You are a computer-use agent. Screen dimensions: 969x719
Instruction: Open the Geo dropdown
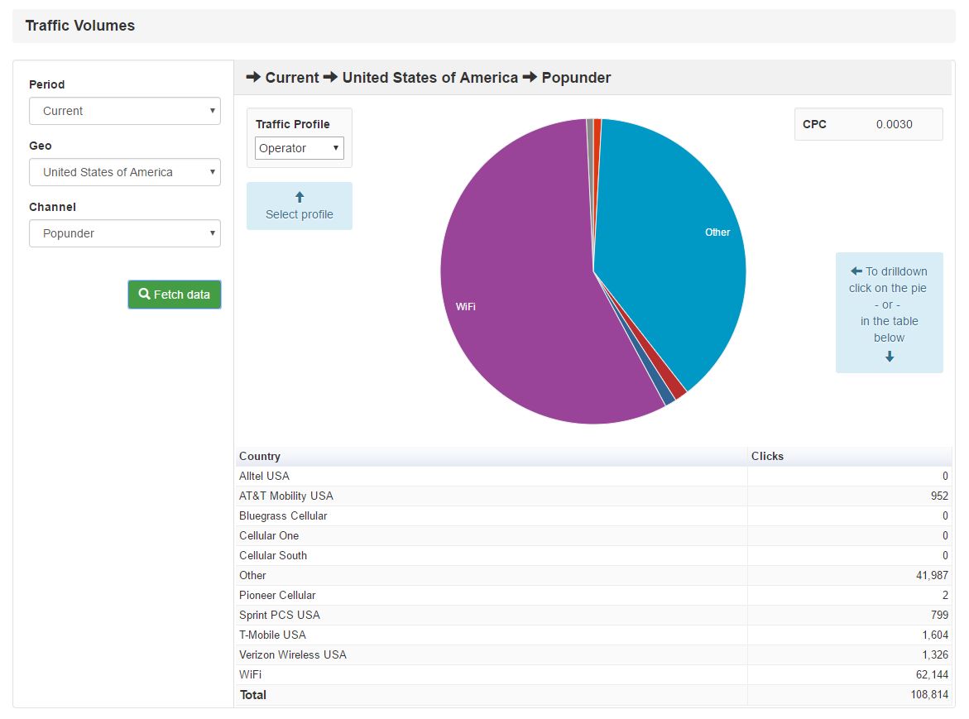point(125,172)
